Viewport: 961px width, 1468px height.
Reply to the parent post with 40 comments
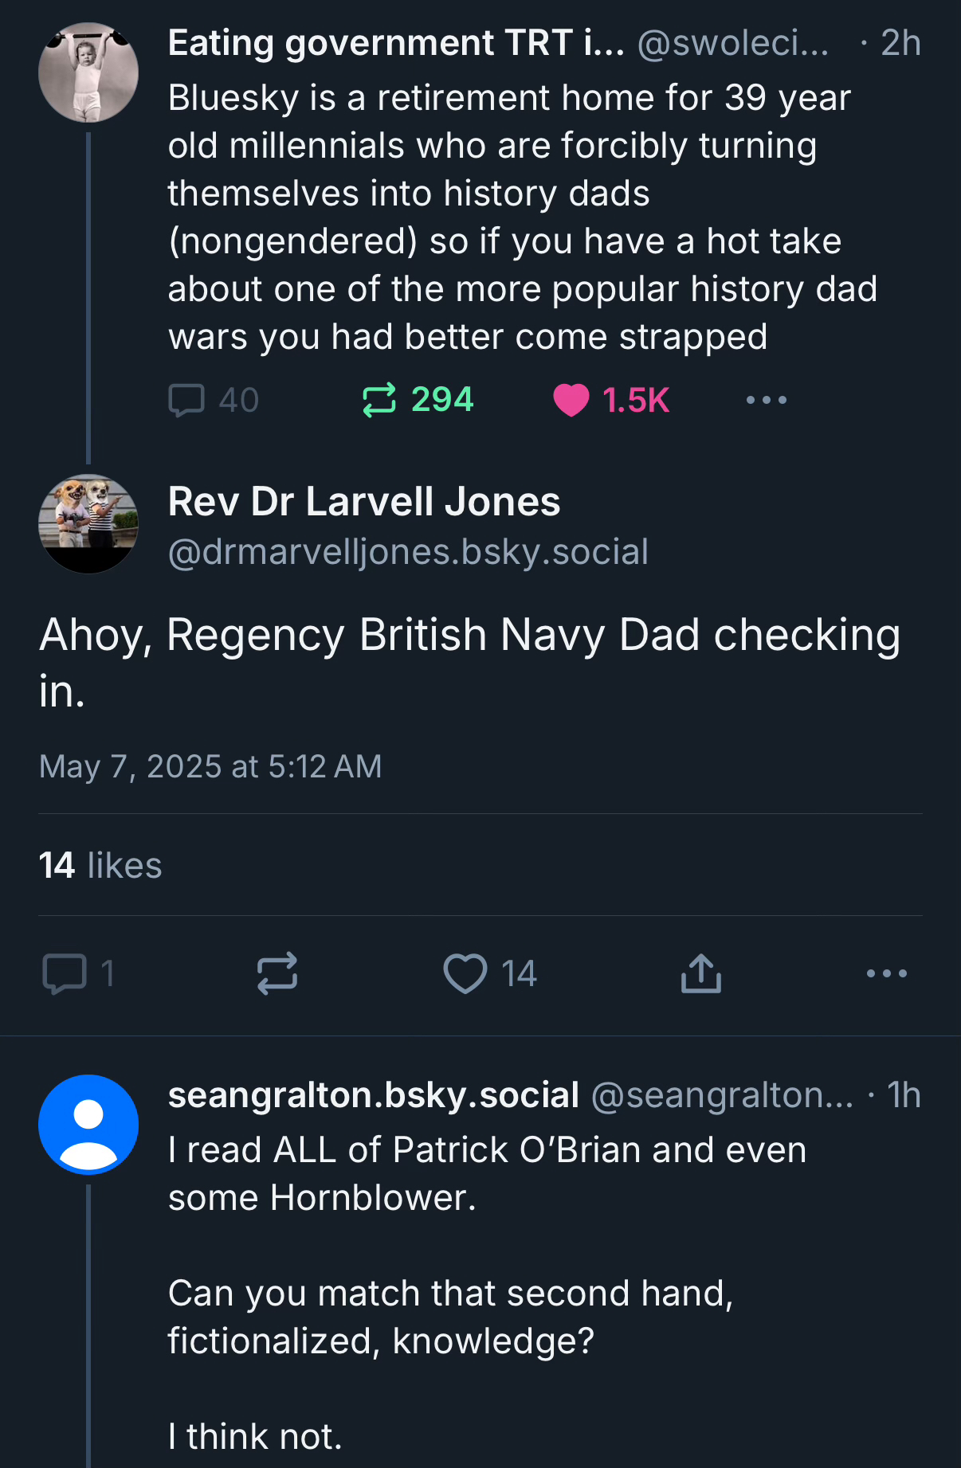[x=187, y=400]
